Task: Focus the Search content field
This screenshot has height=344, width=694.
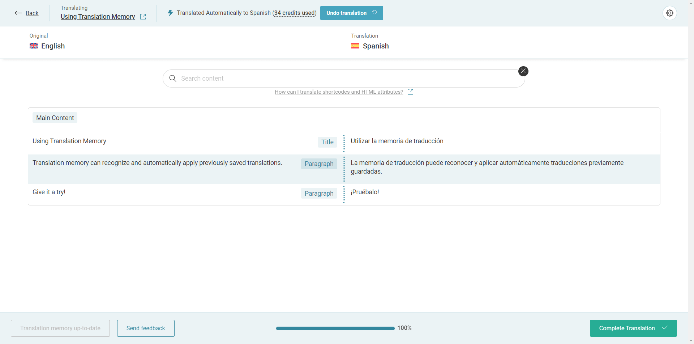Action: (344, 78)
